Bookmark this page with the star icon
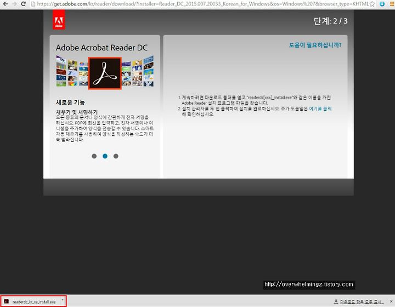This screenshot has width=395, height=307. pos(373,4)
